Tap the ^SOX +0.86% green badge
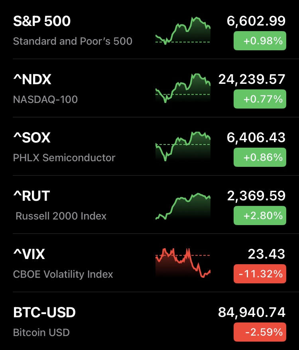299x350 pixels. [260, 157]
